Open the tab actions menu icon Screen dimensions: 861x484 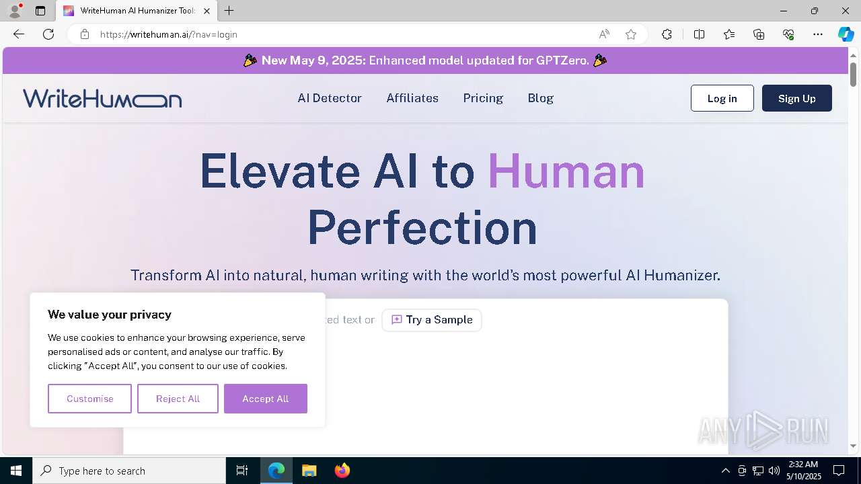coord(40,11)
